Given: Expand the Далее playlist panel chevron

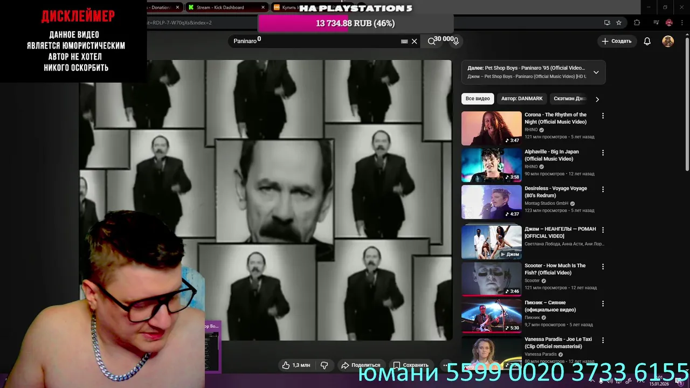Looking at the screenshot, I should tap(596, 72).
